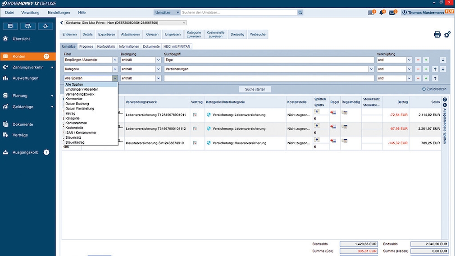
Task: Click the printer icon
Action: point(437,35)
